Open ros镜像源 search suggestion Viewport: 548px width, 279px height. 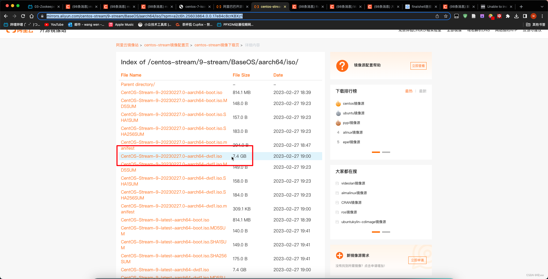coord(349,212)
